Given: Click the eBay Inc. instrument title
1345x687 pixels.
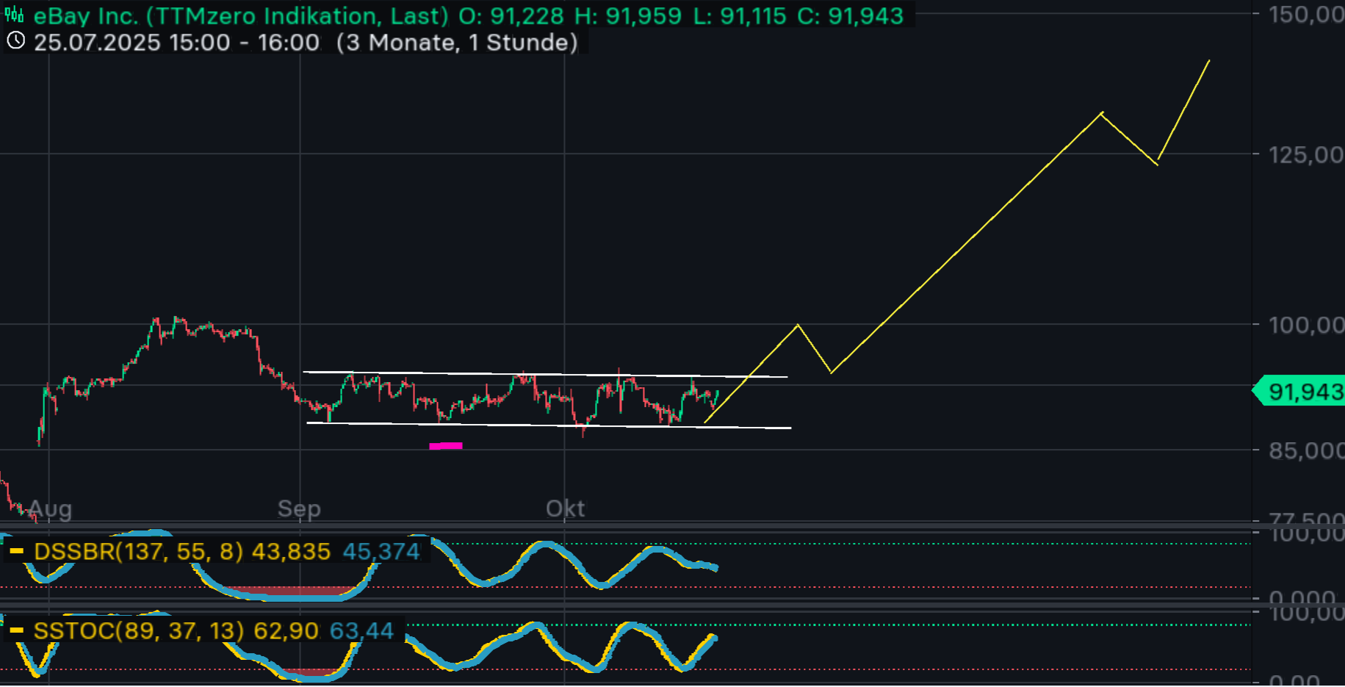Looking at the screenshot, I should 86,15.
